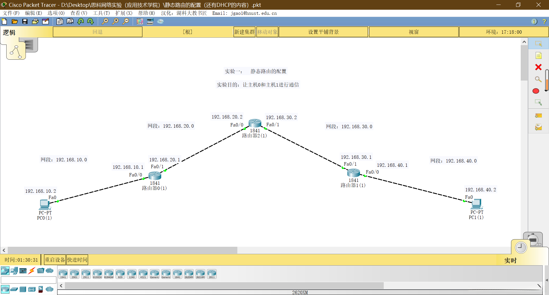Choose the Resize Shape tool
This screenshot has height=295, width=549.
pos(538,102)
